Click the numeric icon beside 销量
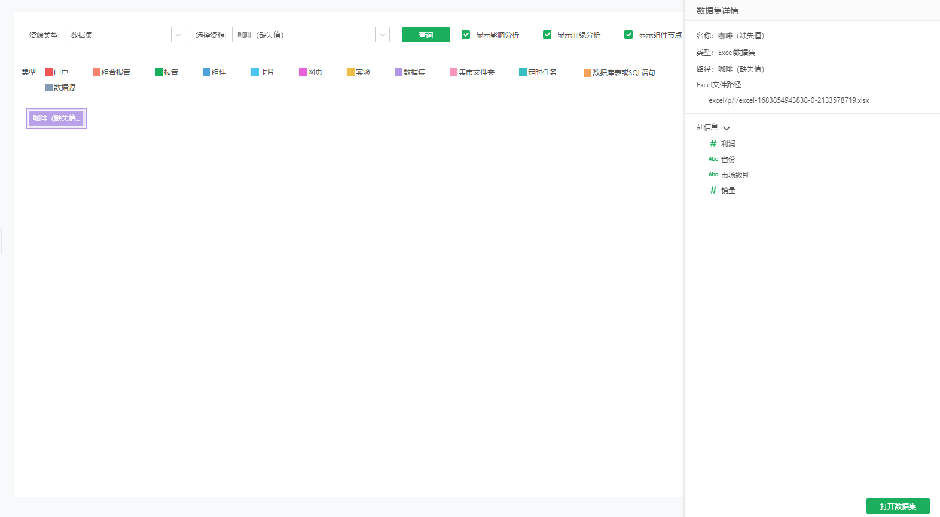 pos(713,190)
